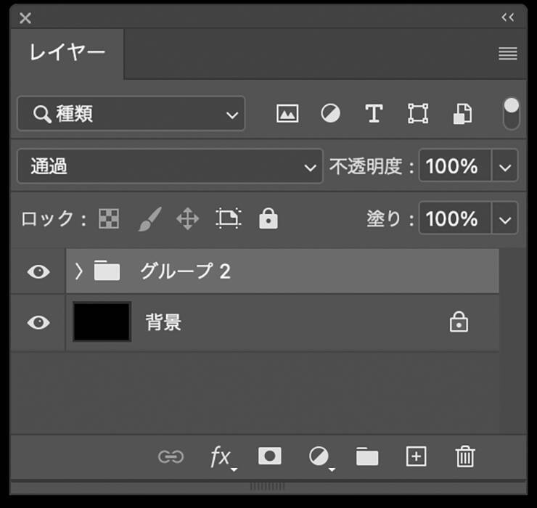Screen dimensions: 537x508
Task: Create a new group folder
Action: [367, 456]
